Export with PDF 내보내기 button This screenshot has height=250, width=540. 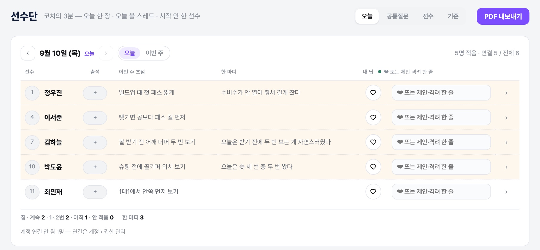coord(503,16)
